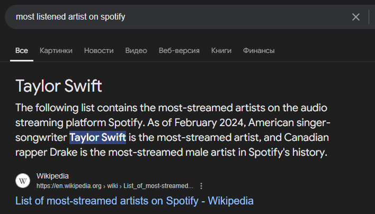Click the highlighted Taylor Swift text in the snippet
Screen dimensions: 375x214
coord(97,138)
